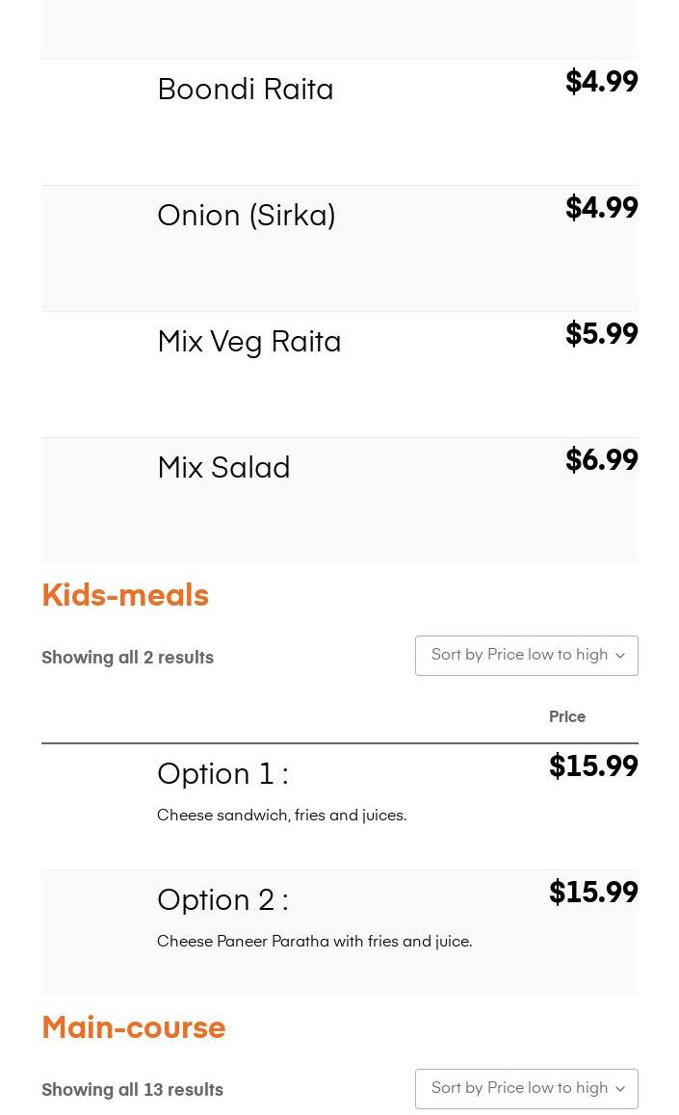
Task: Click the $6.99 Mix Salad price
Action: coord(601,461)
